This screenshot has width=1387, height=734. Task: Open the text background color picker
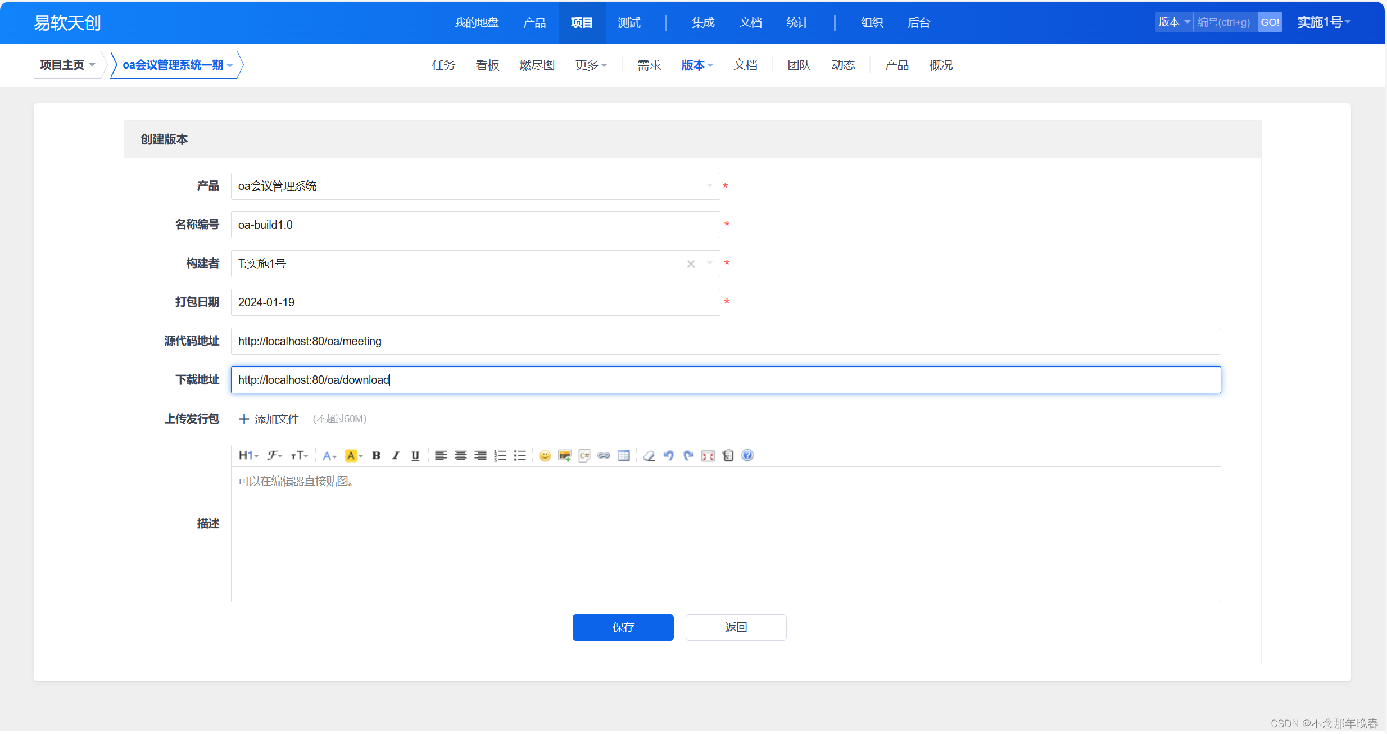click(353, 456)
